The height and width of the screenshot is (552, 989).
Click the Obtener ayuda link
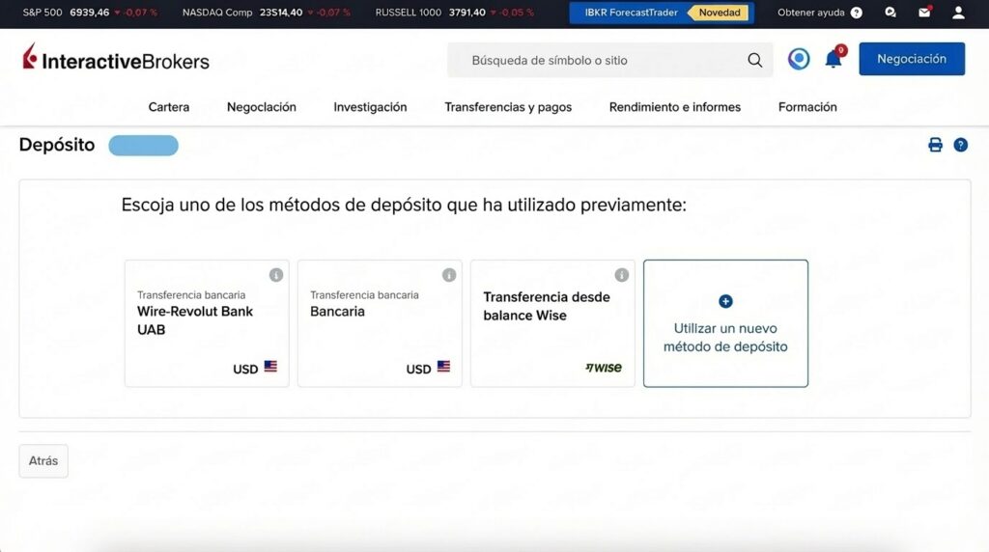(810, 13)
